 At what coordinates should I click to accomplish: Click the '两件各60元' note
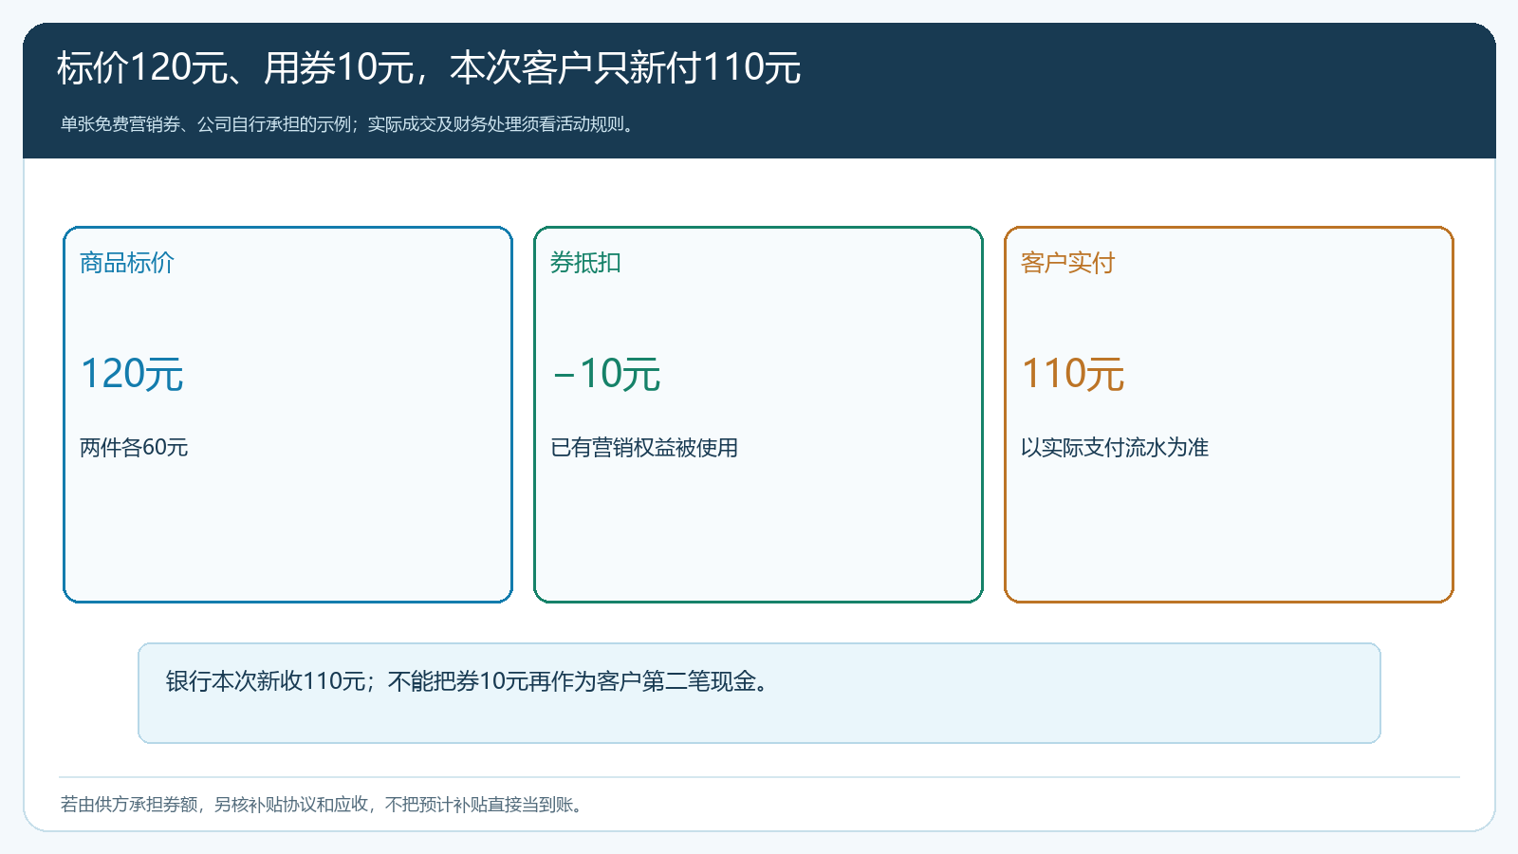pos(134,448)
